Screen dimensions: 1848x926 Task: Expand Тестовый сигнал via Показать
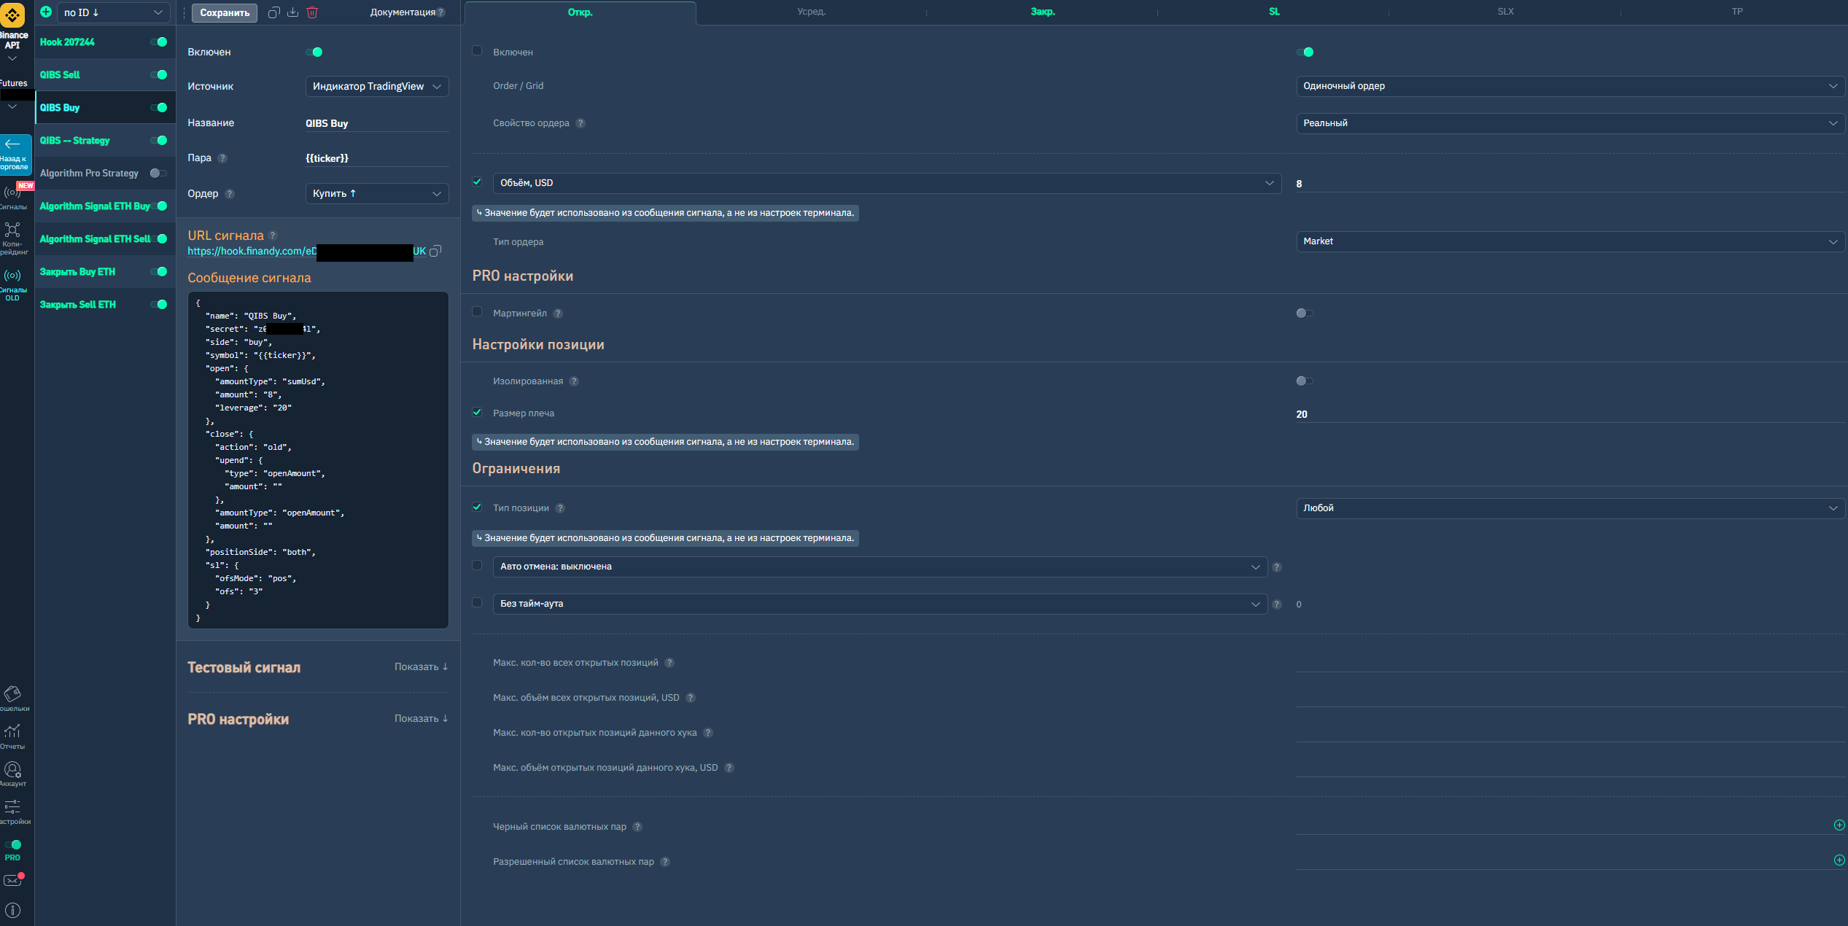click(x=421, y=667)
